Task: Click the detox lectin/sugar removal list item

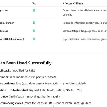Action: 30,96
